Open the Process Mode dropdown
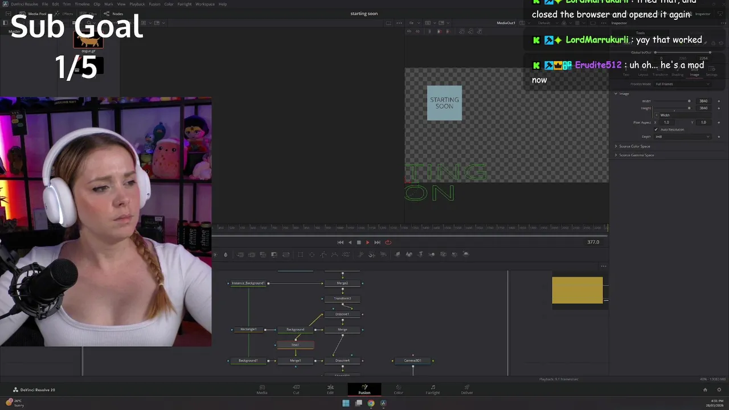 (682, 84)
